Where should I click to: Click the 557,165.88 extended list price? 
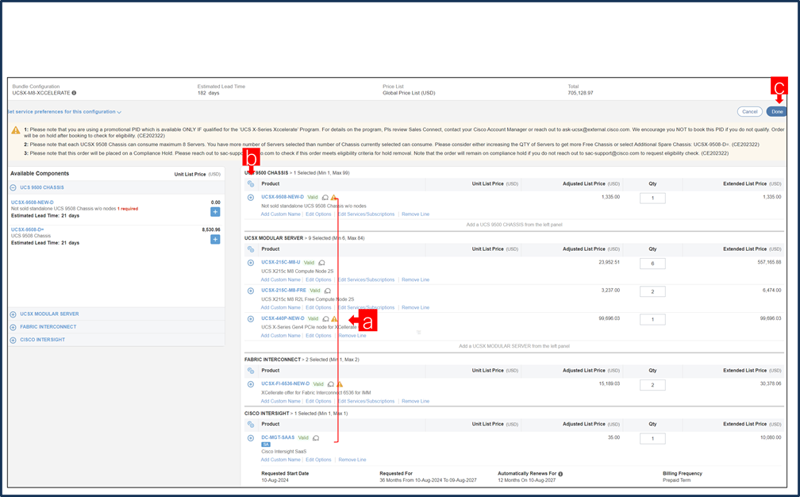coord(769,262)
